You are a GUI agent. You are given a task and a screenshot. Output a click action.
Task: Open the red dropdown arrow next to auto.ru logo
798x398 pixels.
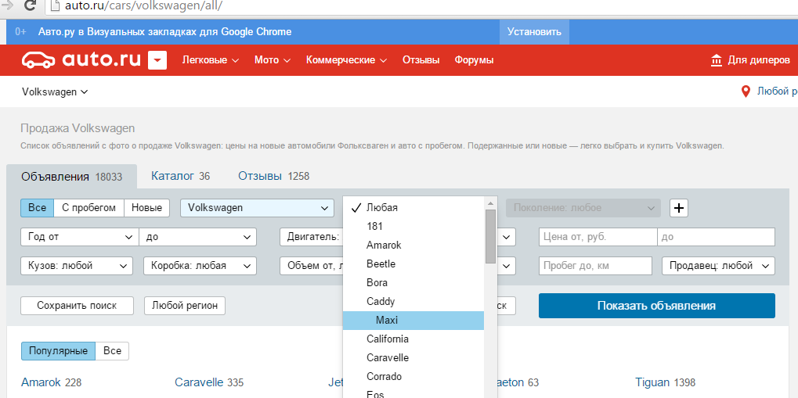pyautogui.click(x=157, y=60)
